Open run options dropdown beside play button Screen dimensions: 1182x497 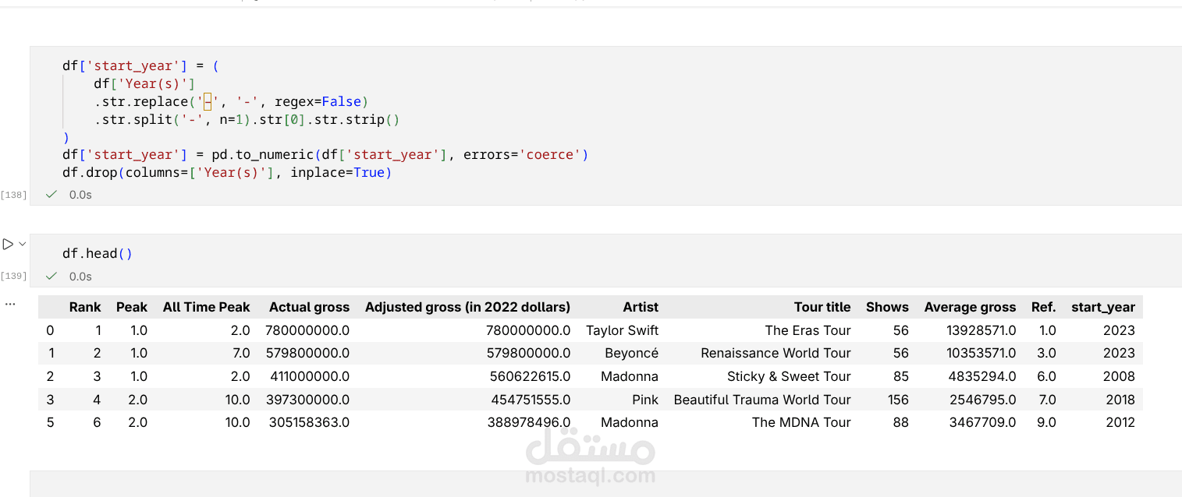point(23,245)
